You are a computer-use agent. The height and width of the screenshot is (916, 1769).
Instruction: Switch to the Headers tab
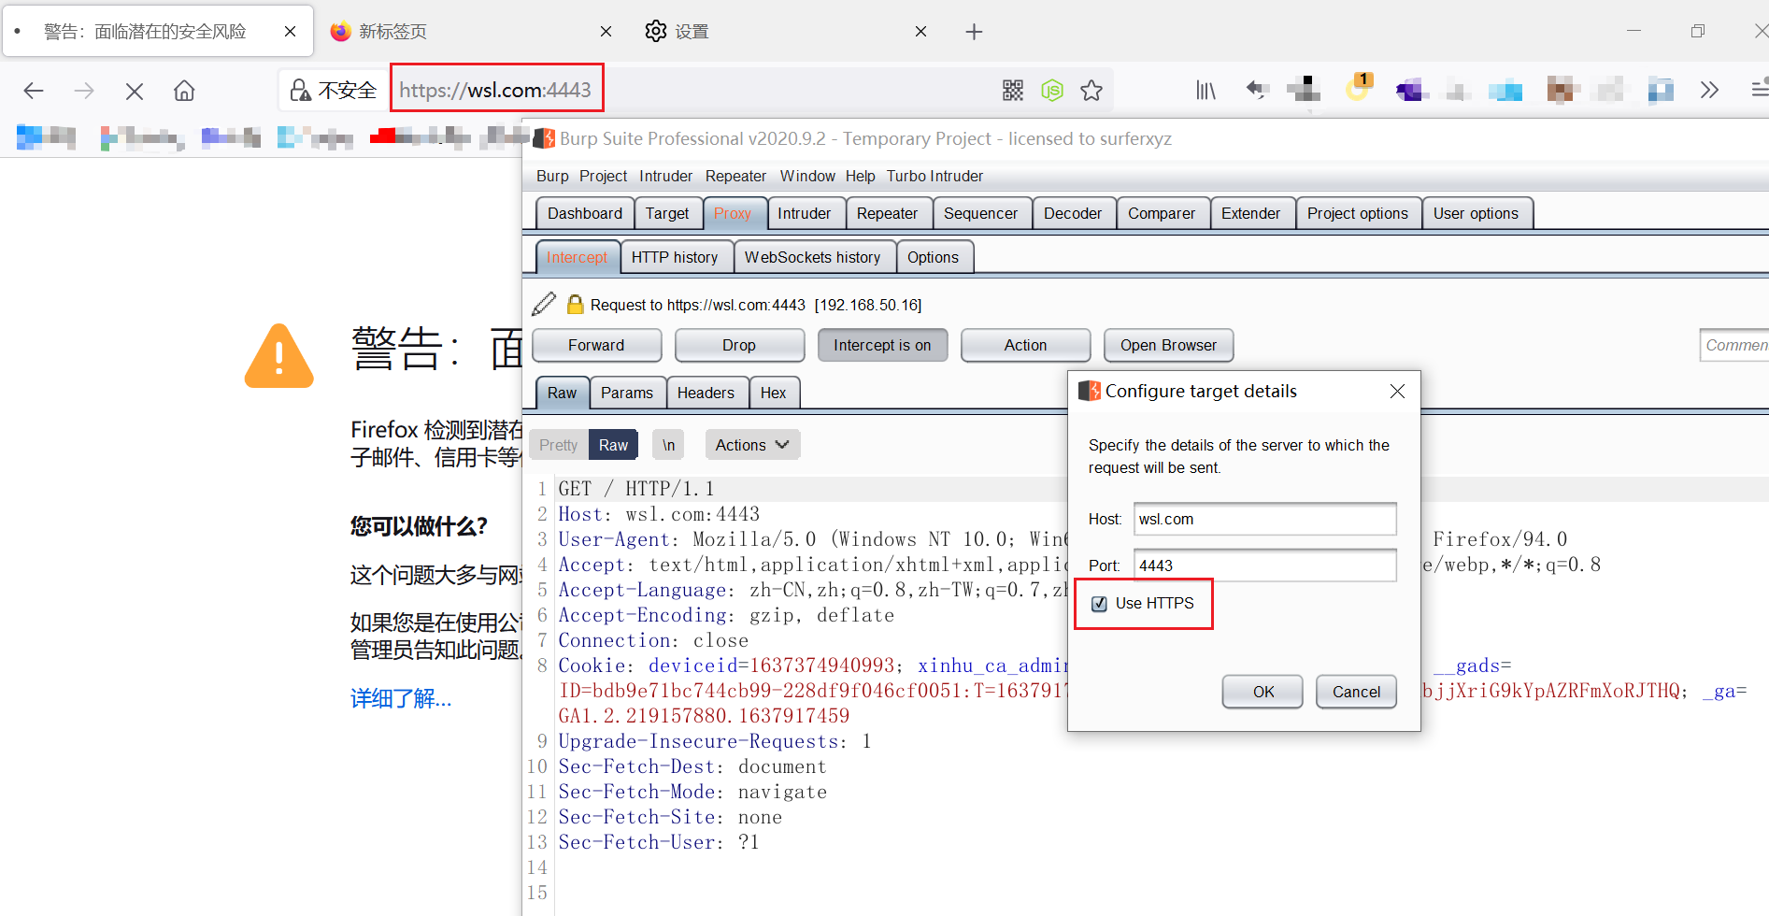click(706, 393)
